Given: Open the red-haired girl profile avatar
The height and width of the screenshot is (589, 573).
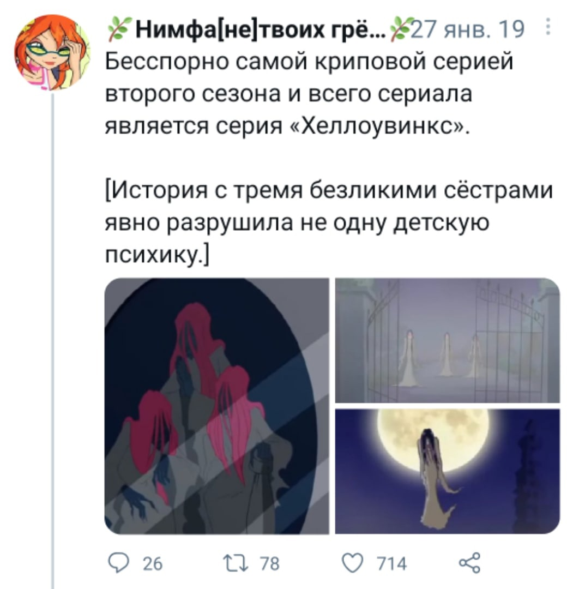Looking at the screenshot, I should (52, 52).
